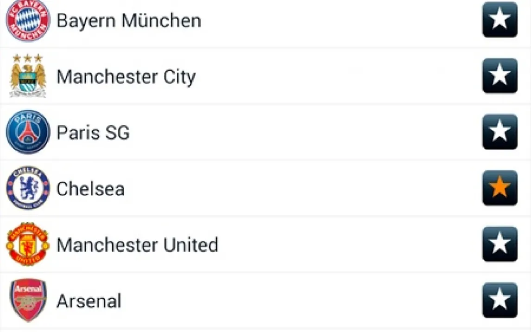Select the Arsenal team name
The height and width of the screenshot is (332, 531).
[x=89, y=301]
